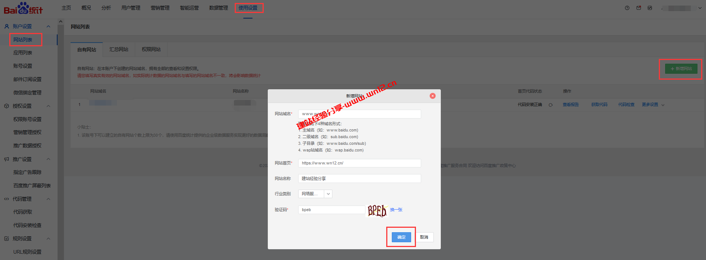Image resolution: width=706 pixels, height=260 pixels.
Task: Click the 取消 cancel button
Action: tap(424, 237)
